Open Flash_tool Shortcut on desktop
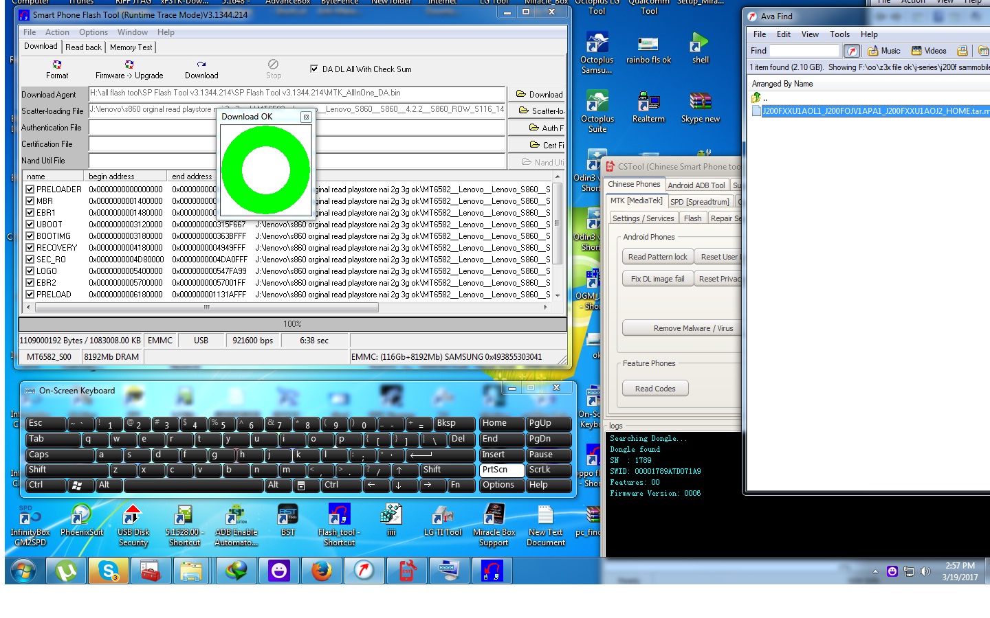 point(340,526)
